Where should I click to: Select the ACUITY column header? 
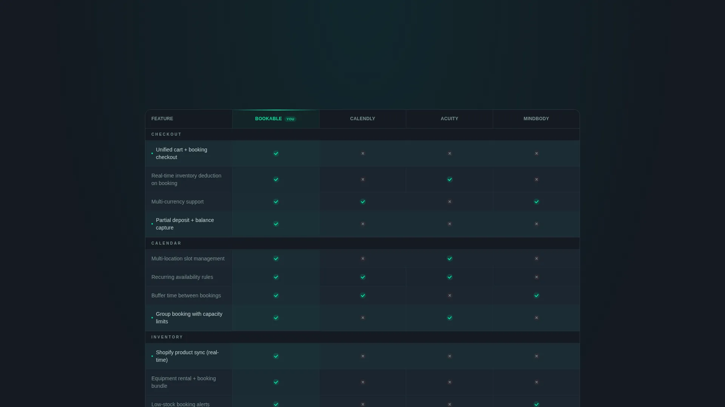[x=449, y=119]
